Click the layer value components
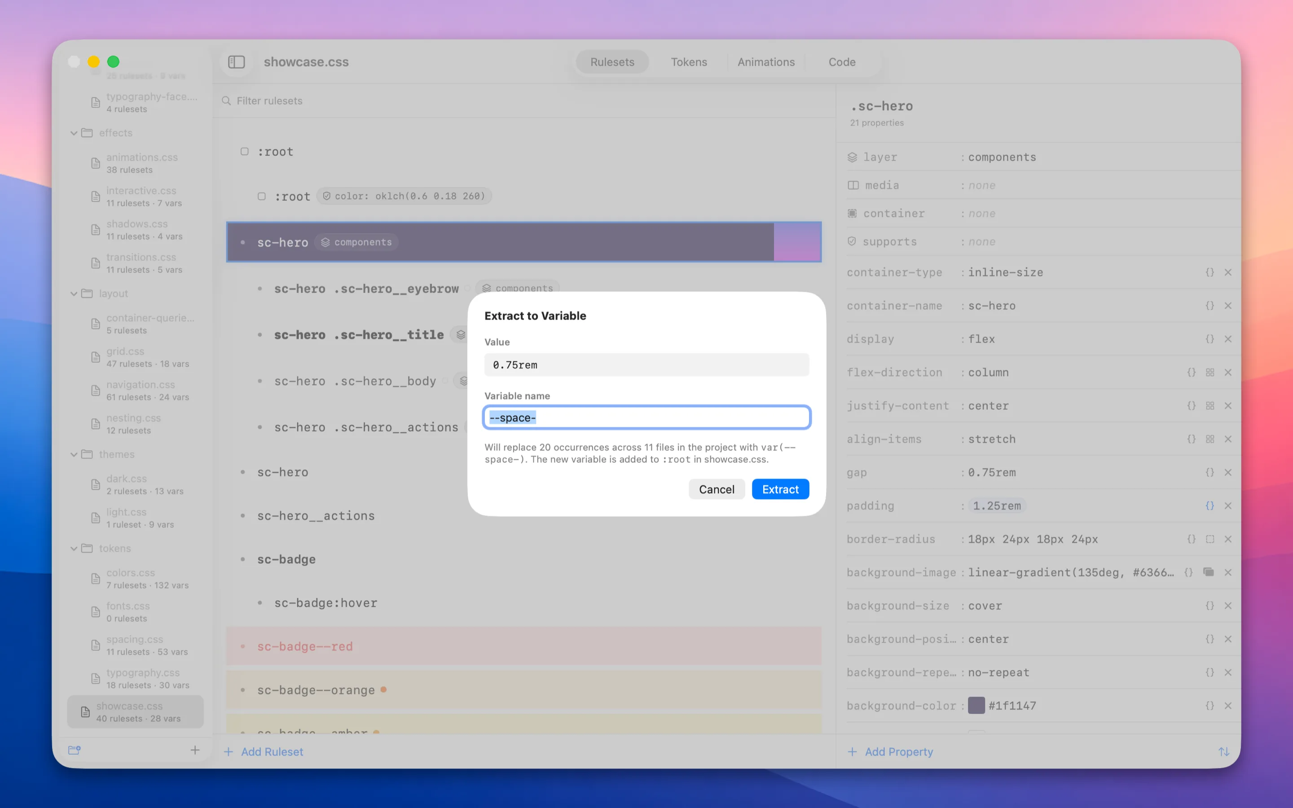 pyautogui.click(x=1002, y=157)
